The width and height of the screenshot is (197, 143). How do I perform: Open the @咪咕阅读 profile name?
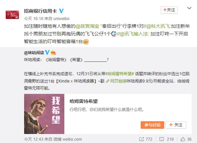[x=34, y=53]
